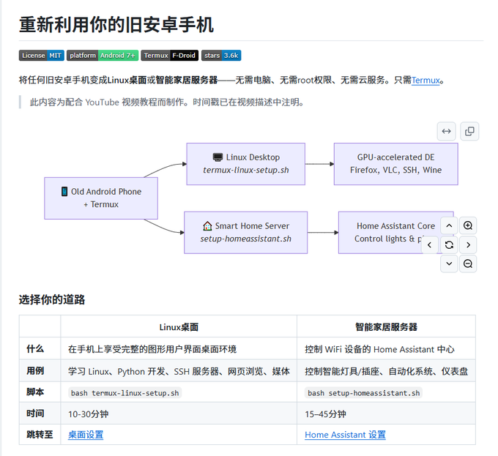Select the Old Android Phone + Termux node
The height and width of the screenshot is (456, 498).
tap(101, 198)
